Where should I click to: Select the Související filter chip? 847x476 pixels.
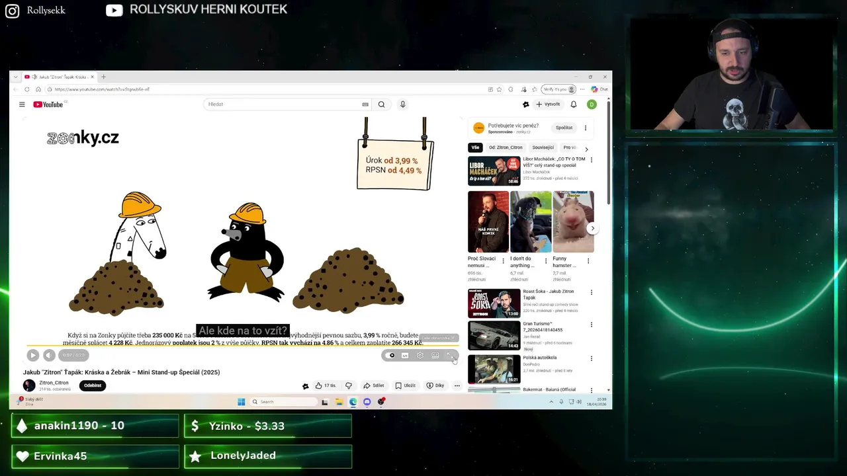tap(543, 147)
